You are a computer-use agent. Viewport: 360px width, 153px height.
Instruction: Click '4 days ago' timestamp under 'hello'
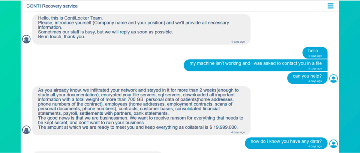pos(315,56)
